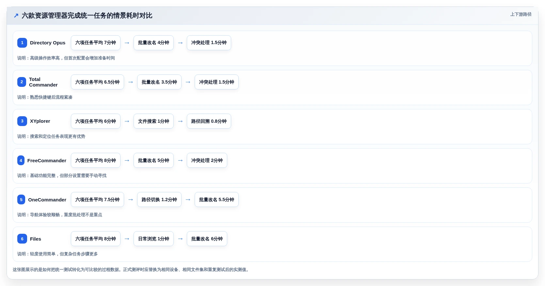Click the 文件搜索 1分钟 box
Viewport: 545px width, 286px height.
153,121
